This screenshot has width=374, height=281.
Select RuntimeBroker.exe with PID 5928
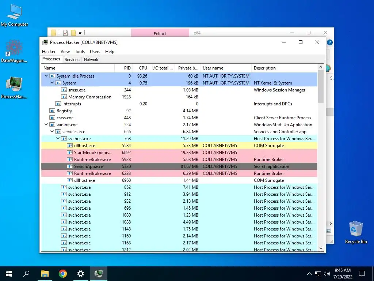[x=179, y=160]
